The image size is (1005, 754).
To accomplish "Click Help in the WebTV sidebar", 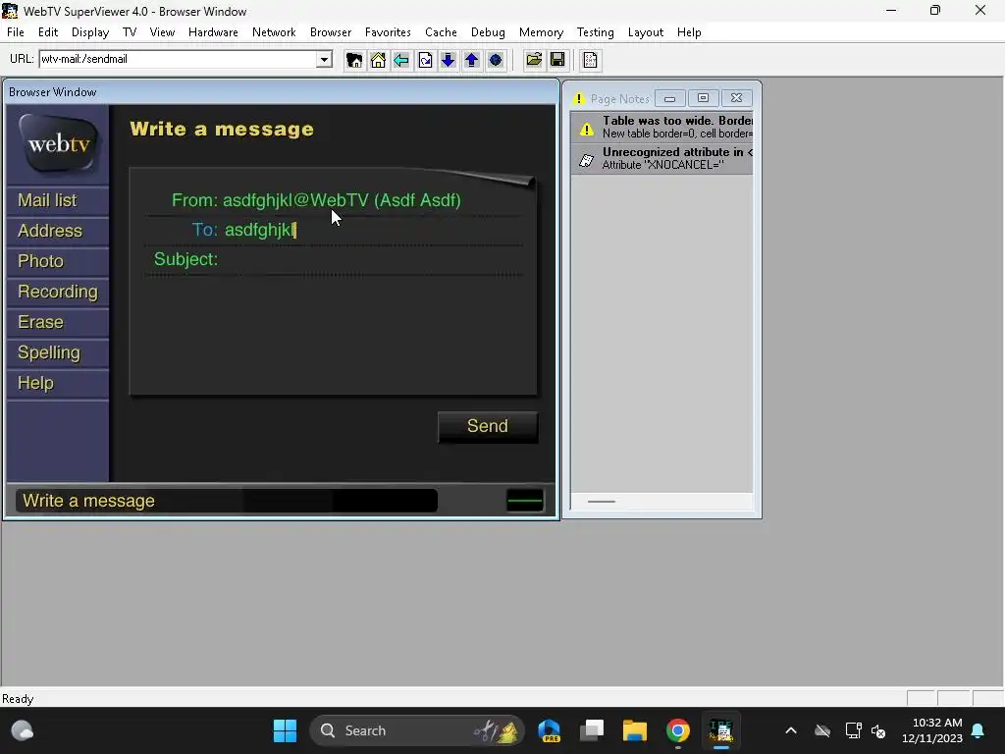I will pyautogui.click(x=58, y=383).
